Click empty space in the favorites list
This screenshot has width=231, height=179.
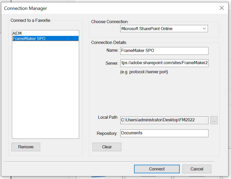(45, 91)
